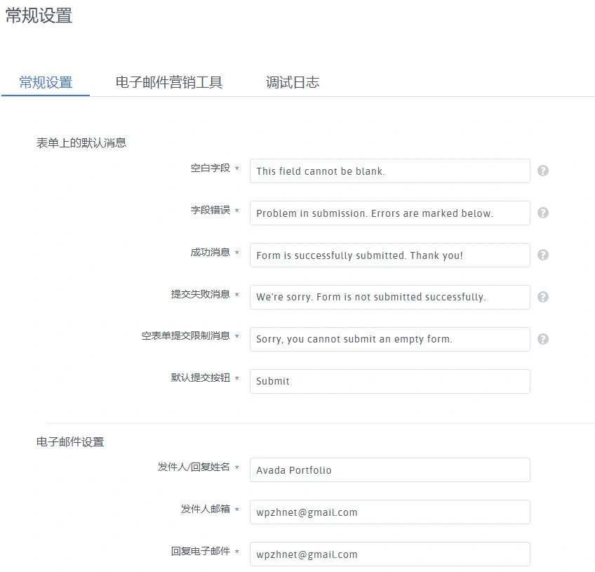
Task: Click the 发件人/回复姓名 field showing Avada Portfolio
Action: pos(389,470)
